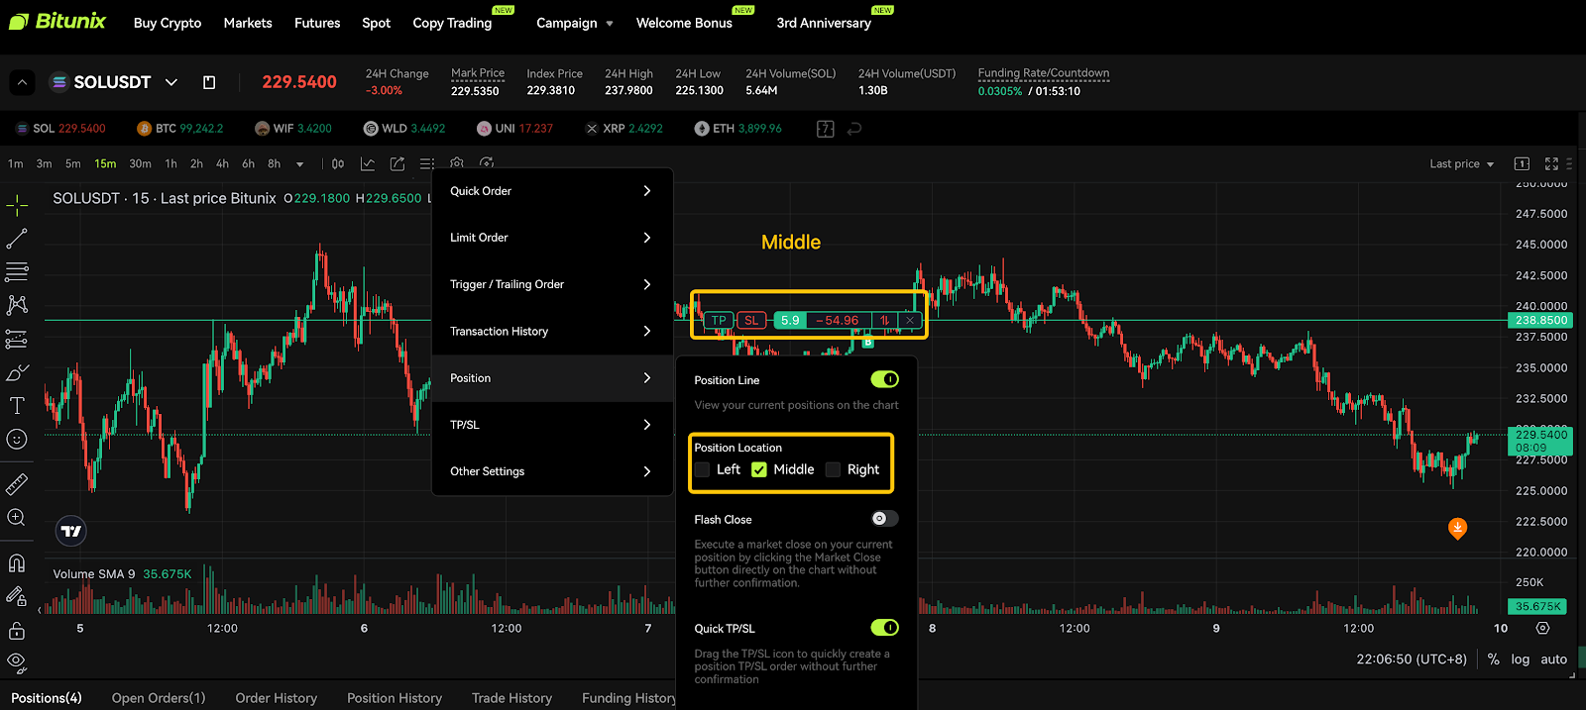Click the TP button on position line

(719, 320)
